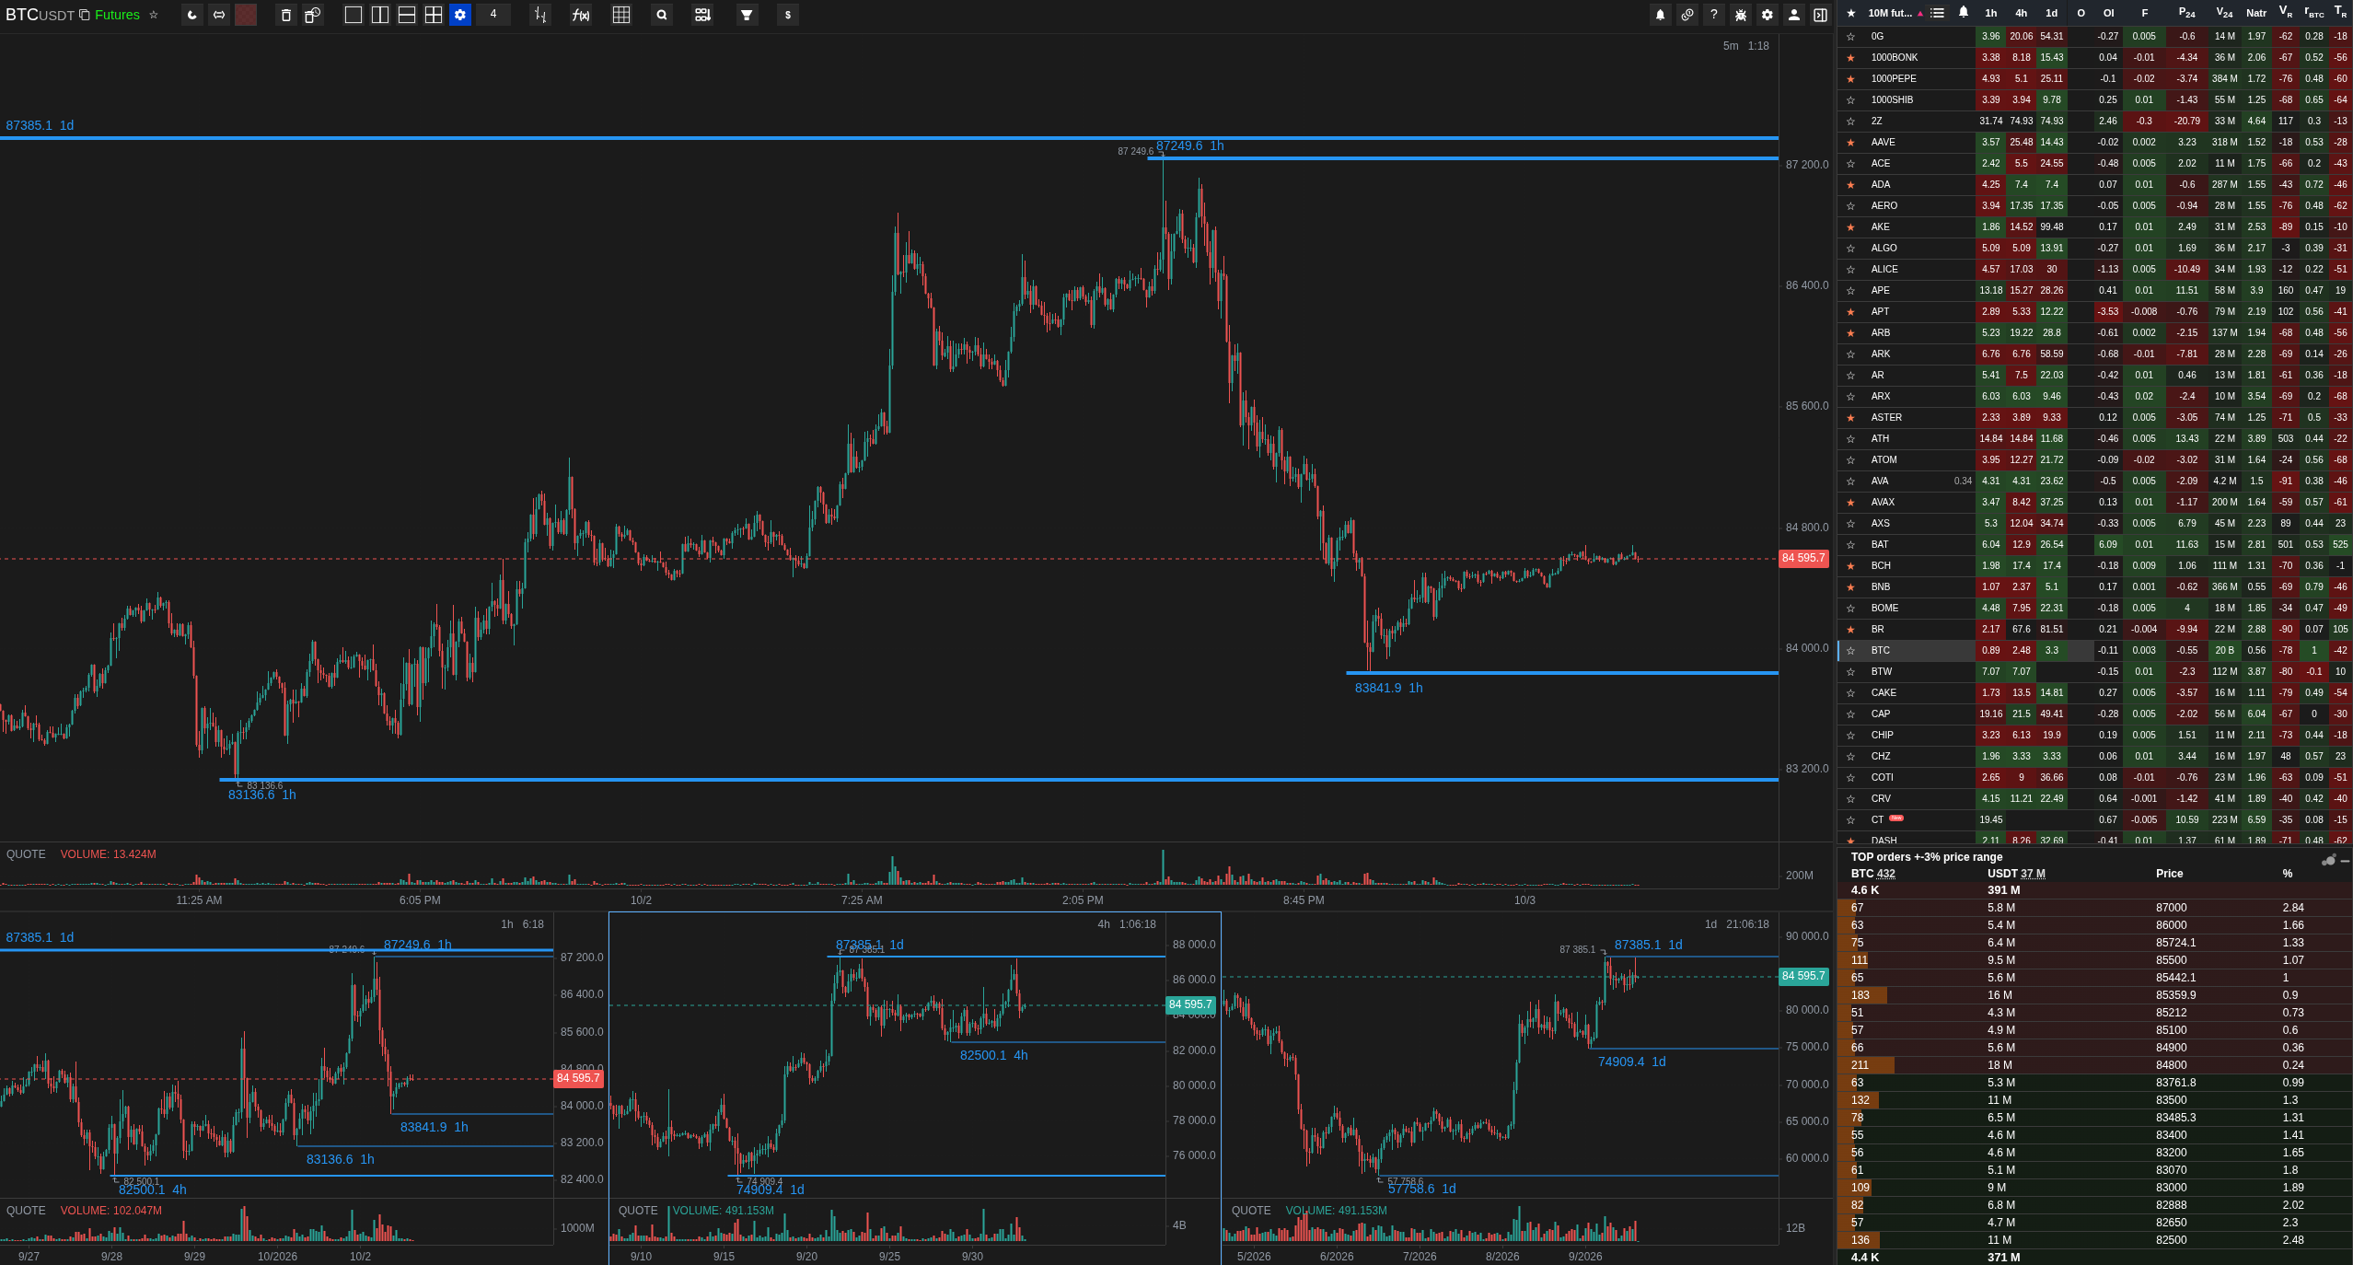
Task: Click the 84 595.7 current price tag
Action: pyautogui.click(x=1802, y=559)
